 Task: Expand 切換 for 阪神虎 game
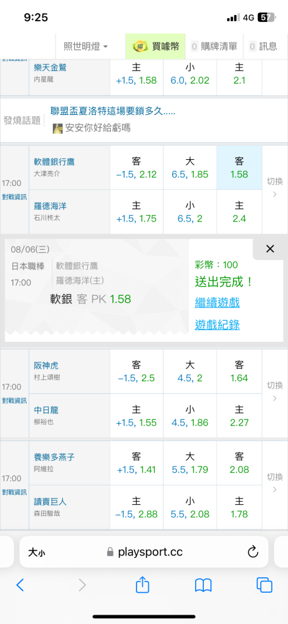click(x=274, y=392)
